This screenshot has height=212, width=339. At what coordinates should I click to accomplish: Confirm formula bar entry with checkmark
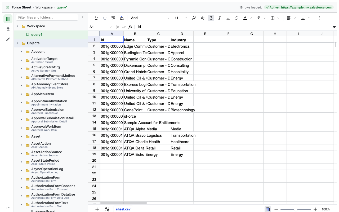[x=124, y=27]
